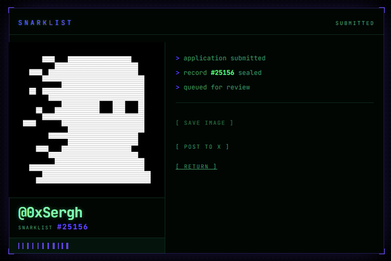Click the purple #25156 under the handle
The height and width of the screenshot is (261, 391).
click(x=72, y=227)
